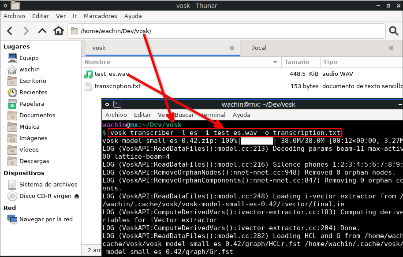This screenshot has height=257, width=403.
Task: Select the Recientes label in Lugares
Action: (34, 92)
